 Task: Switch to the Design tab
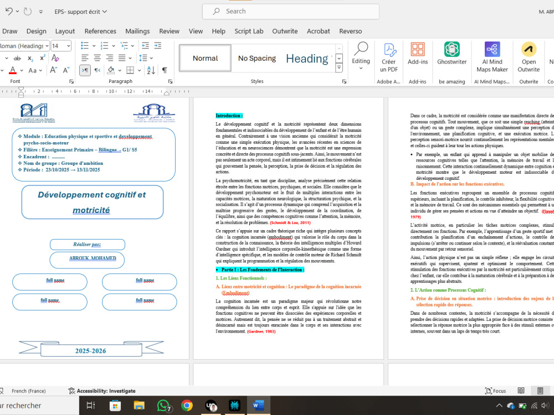(37, 31)
